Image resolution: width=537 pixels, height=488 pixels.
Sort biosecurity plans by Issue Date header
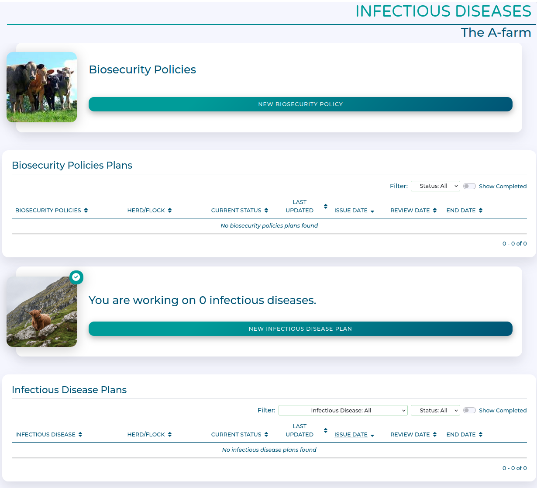[351, 211]
